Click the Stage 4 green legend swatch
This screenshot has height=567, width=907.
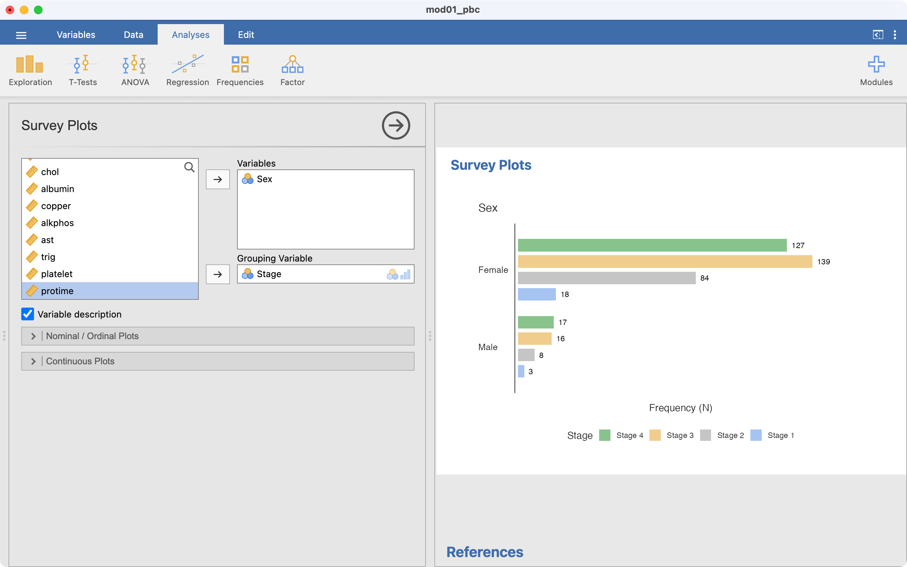pyautogui.click(x=604, y=436)
